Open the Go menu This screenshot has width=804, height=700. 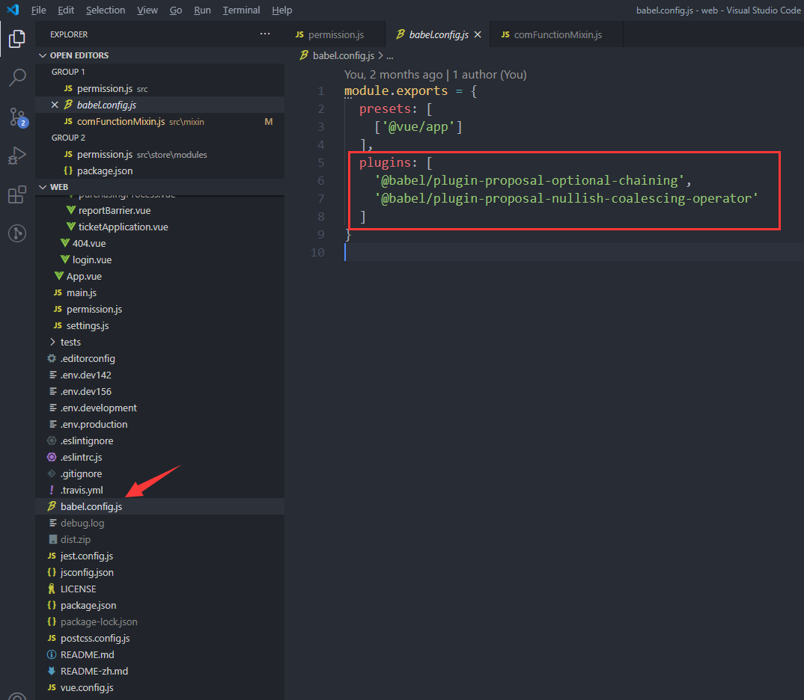pos(176,10)
